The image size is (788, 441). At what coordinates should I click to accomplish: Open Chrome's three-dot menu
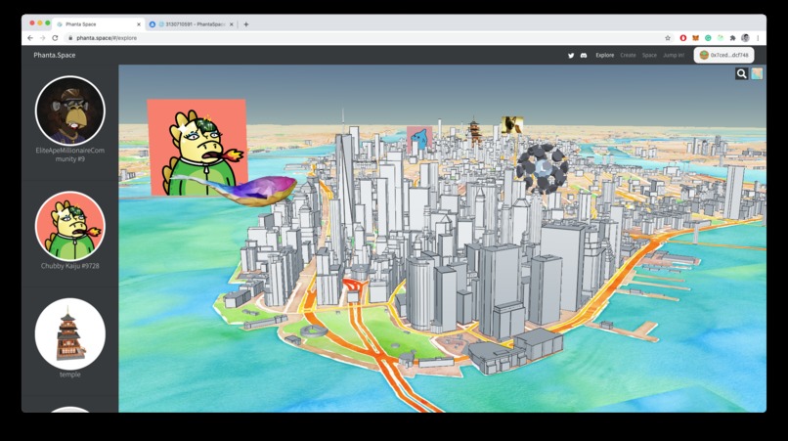coord(758,38)
